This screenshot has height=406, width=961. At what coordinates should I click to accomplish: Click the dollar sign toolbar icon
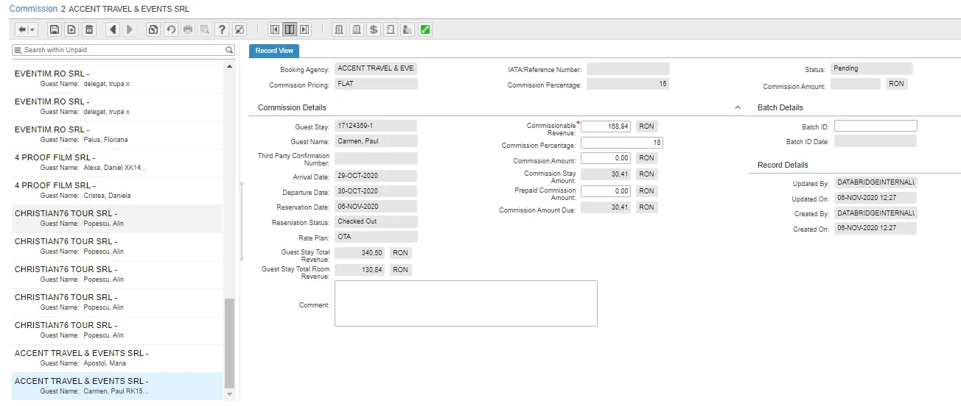pyautogui.click(x=374, y=29)
